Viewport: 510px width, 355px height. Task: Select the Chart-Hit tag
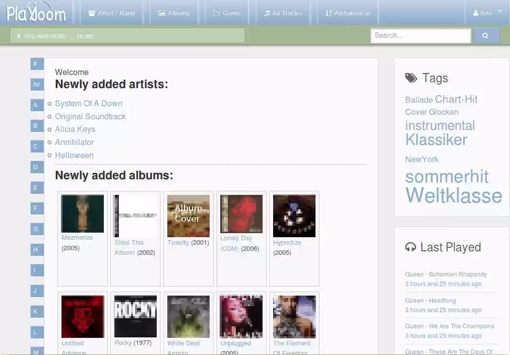point(456,99)
